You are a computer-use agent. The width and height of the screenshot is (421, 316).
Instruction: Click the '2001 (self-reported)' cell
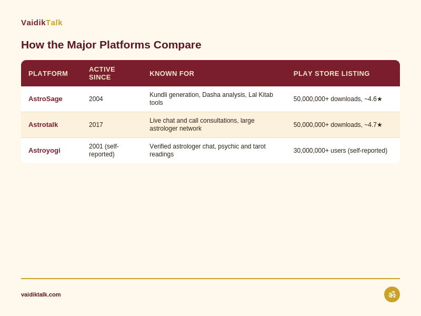[x=104, y=150]
